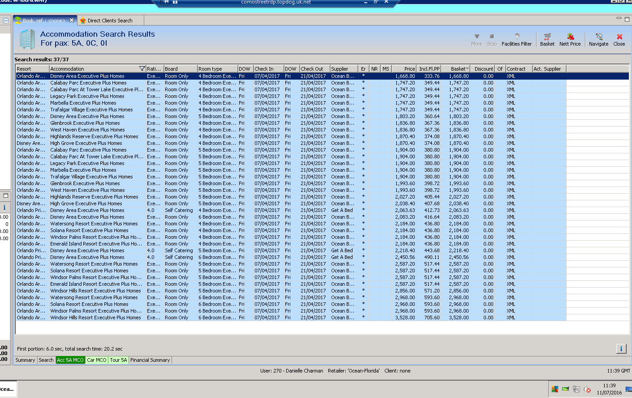Sort results by Contract column header
The height and width of the screenshot is (398, 632).
tap(519, 69)
